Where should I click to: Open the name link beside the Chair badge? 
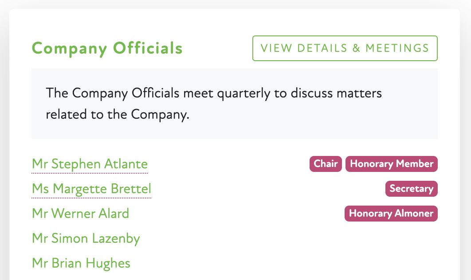pos(90,164)
